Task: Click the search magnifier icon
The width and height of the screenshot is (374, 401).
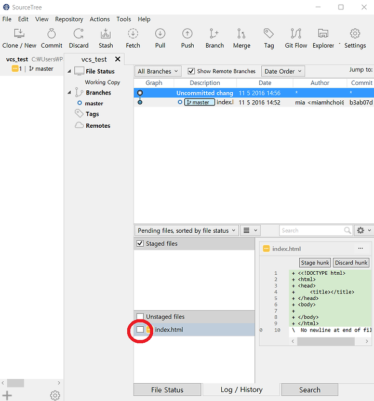Action: 348,231
